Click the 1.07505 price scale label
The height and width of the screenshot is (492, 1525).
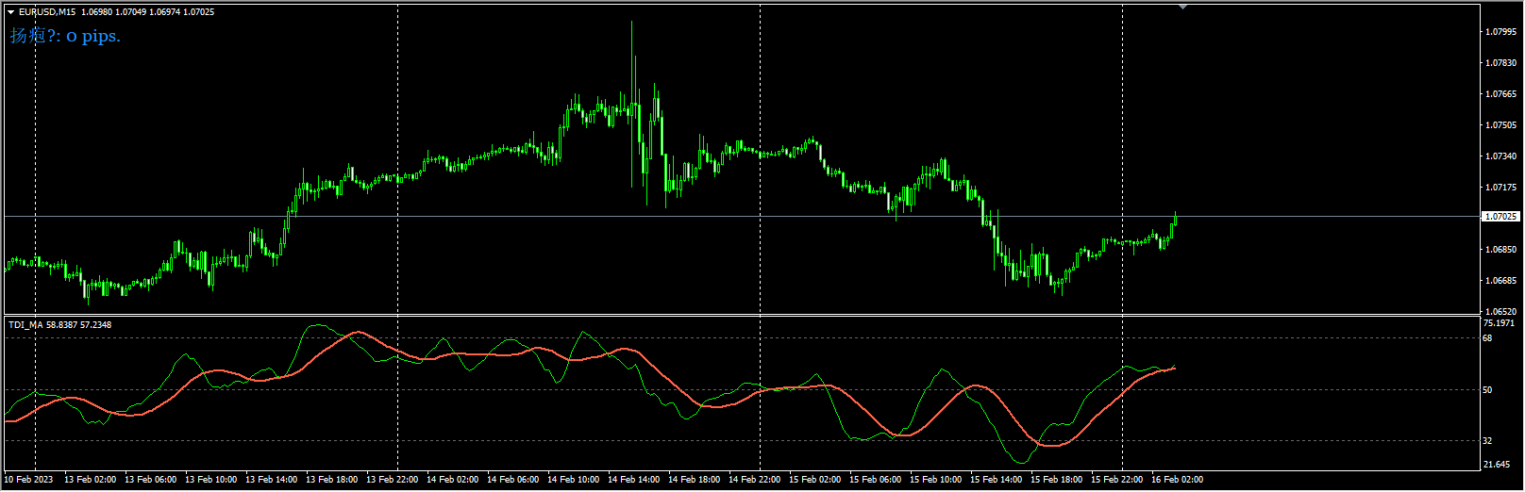pos(1500,125)
